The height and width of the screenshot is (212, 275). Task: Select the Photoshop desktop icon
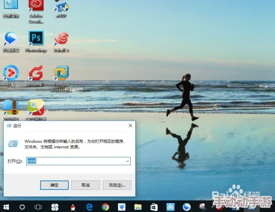coord(36,42)
